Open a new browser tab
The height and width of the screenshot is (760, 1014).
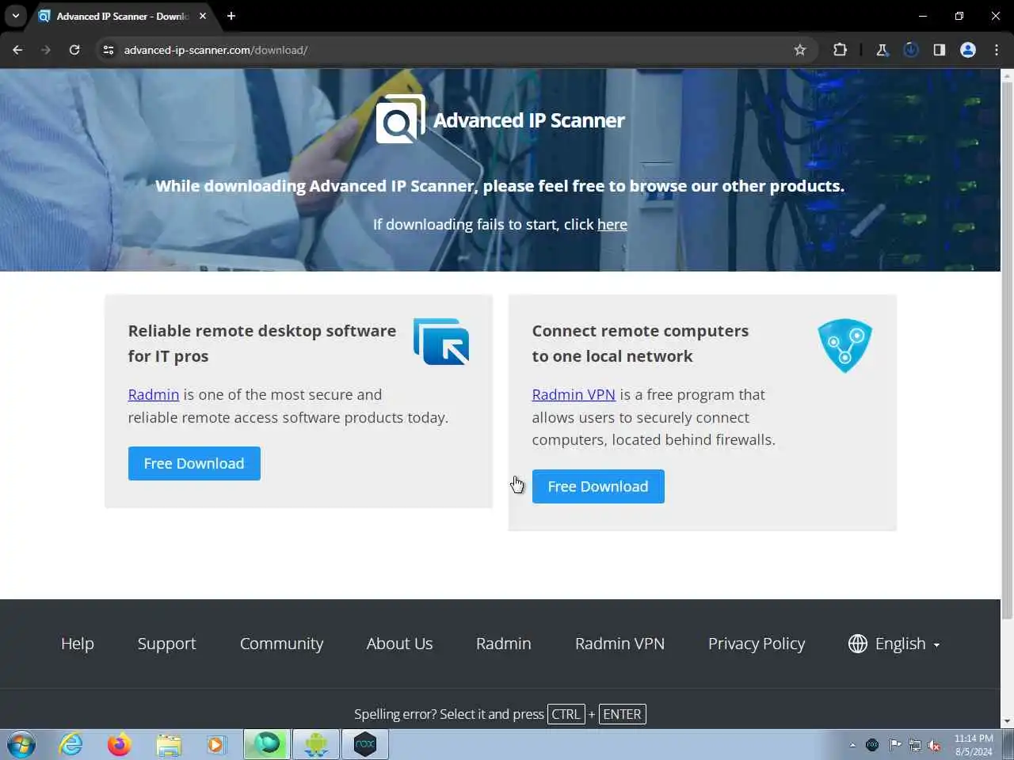point(231,16)
